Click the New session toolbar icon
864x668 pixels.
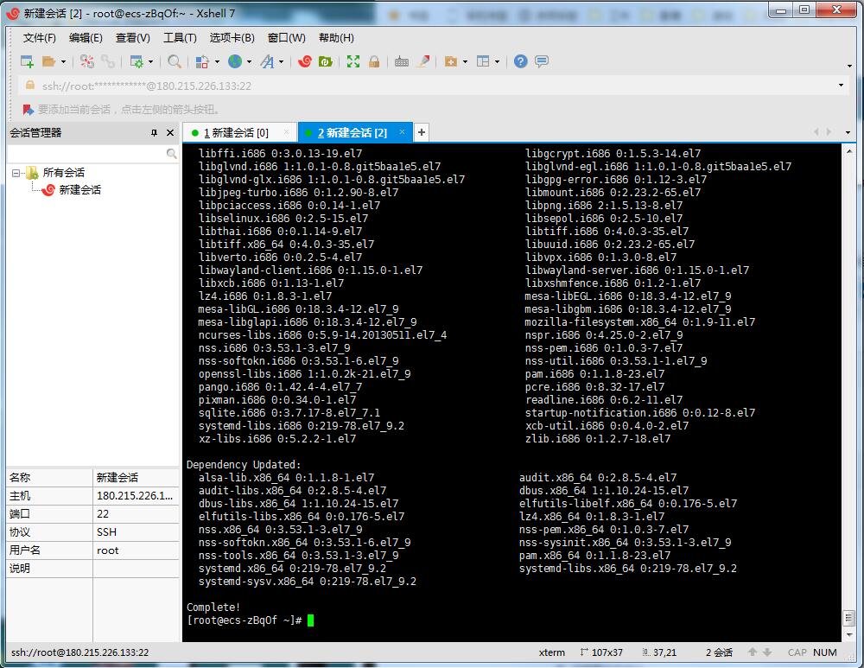pos(27,61)
